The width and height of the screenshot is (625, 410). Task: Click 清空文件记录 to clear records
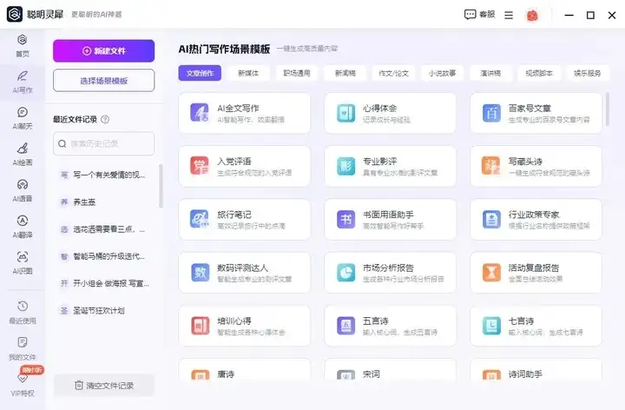(103, 385)
